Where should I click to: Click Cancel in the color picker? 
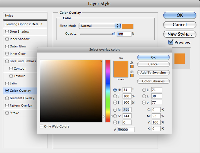(153, 64)
